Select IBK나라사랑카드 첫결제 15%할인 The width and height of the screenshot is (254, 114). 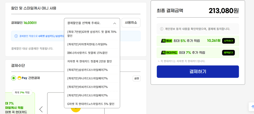click(92, 53)
